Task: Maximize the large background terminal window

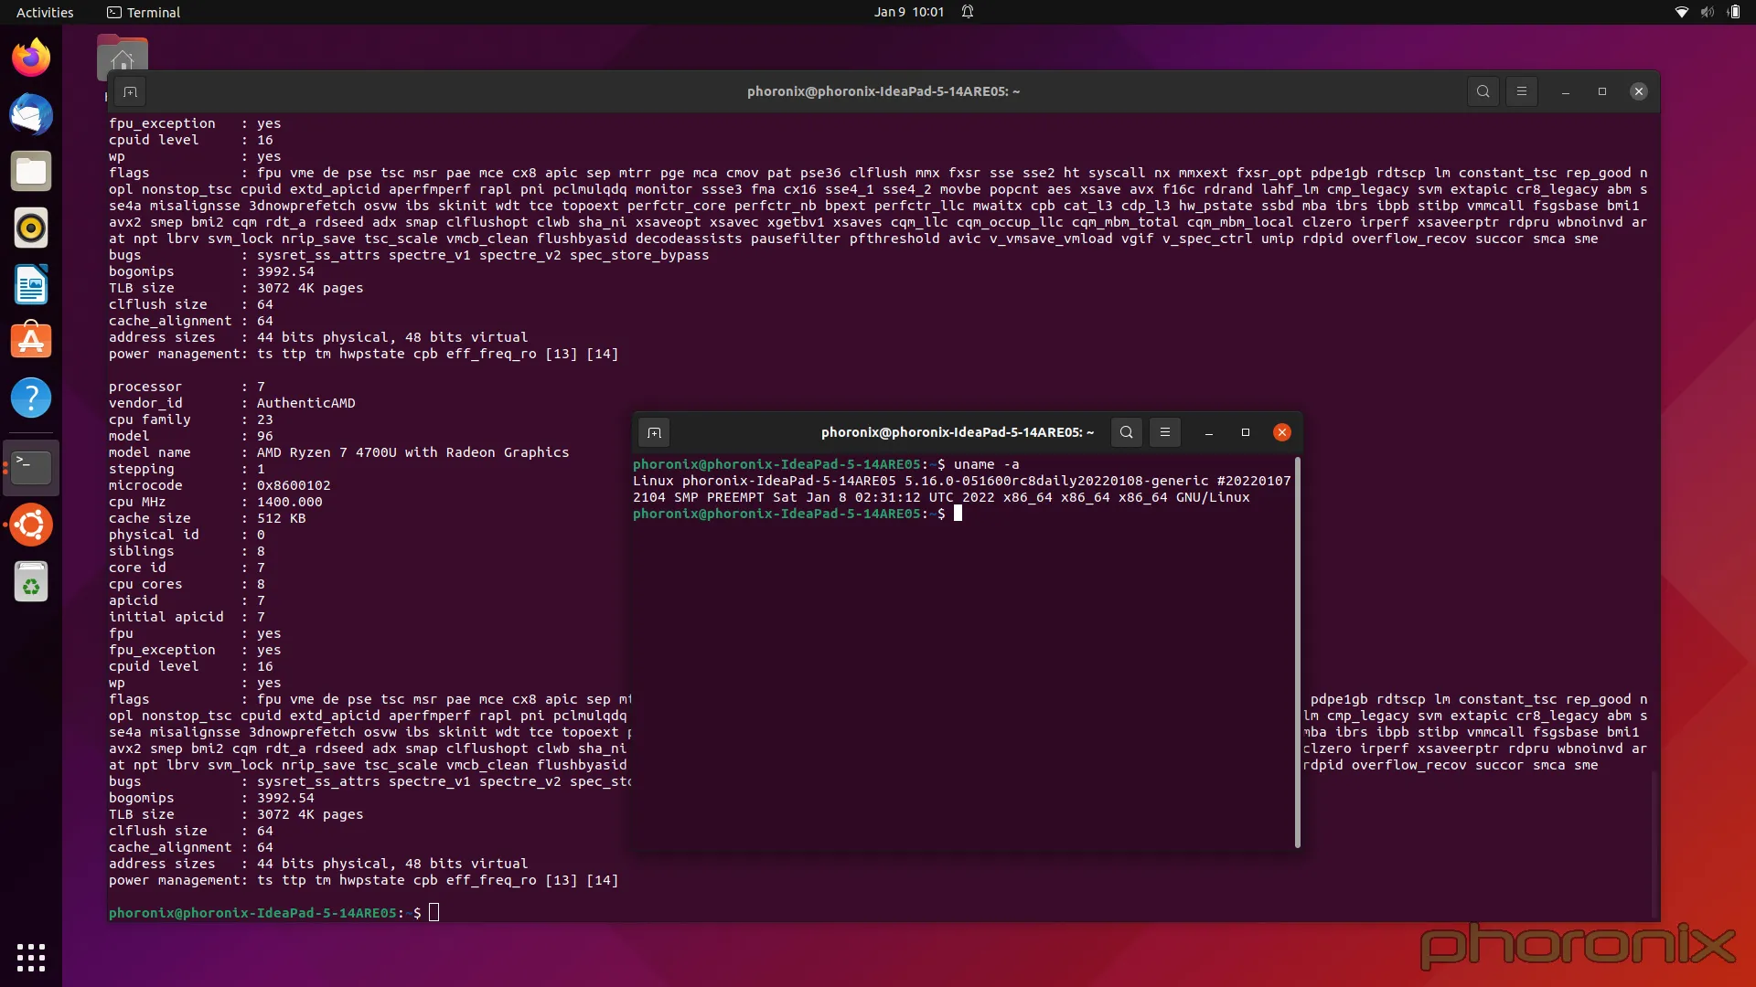Action: pos(1602,91)
